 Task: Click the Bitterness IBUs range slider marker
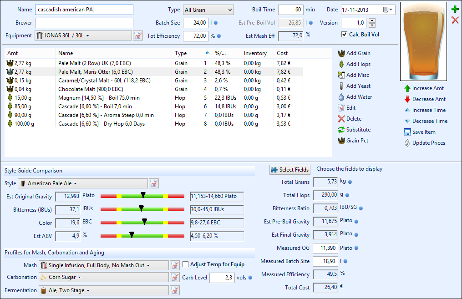click(x=141, y=209)
